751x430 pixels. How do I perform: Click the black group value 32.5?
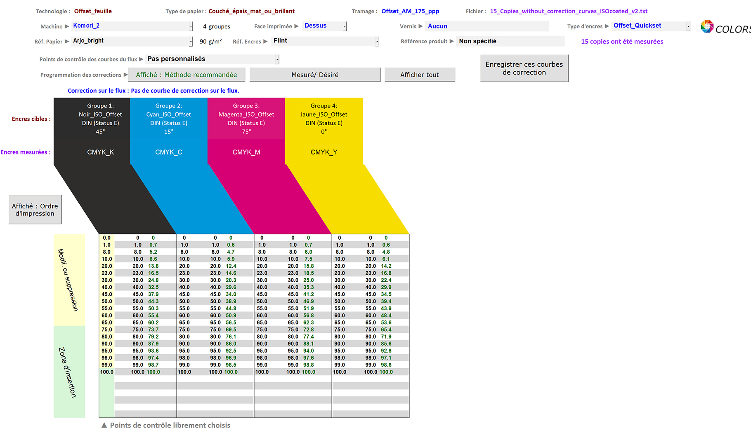[154, 287]
